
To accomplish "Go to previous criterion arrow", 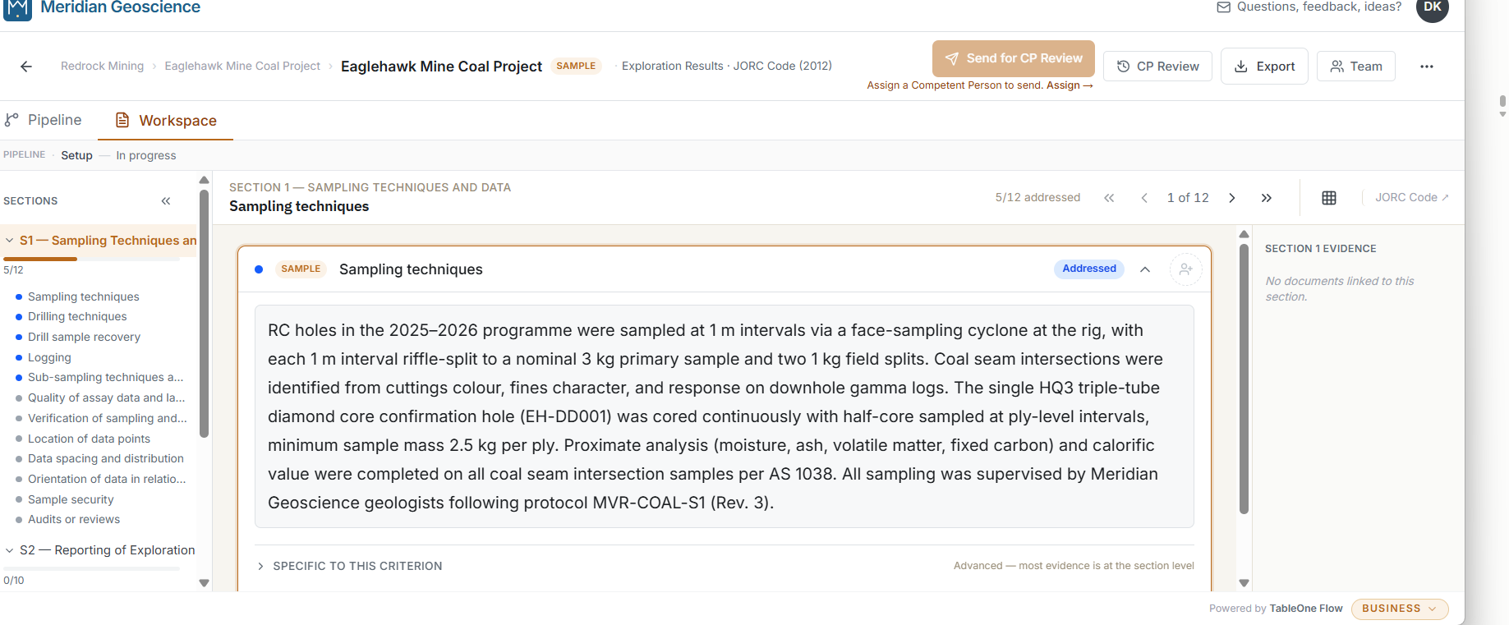I will click(x=1144, y=198).
